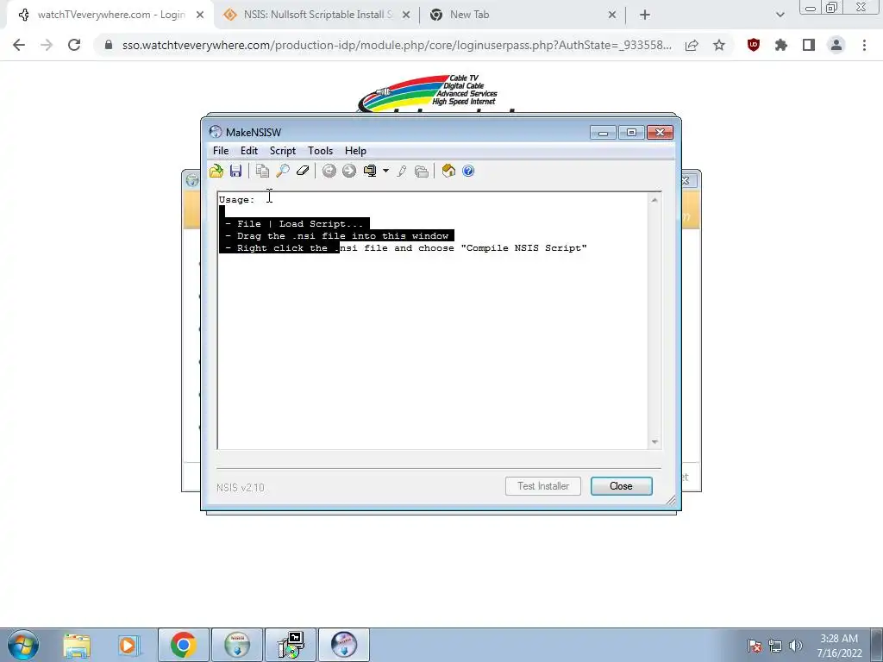Open the File menu in MakeNSISW
The image size is (883, 662).
point(221,151)
